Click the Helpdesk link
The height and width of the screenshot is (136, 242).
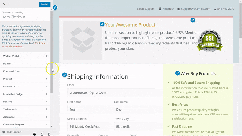coord(168,9)
